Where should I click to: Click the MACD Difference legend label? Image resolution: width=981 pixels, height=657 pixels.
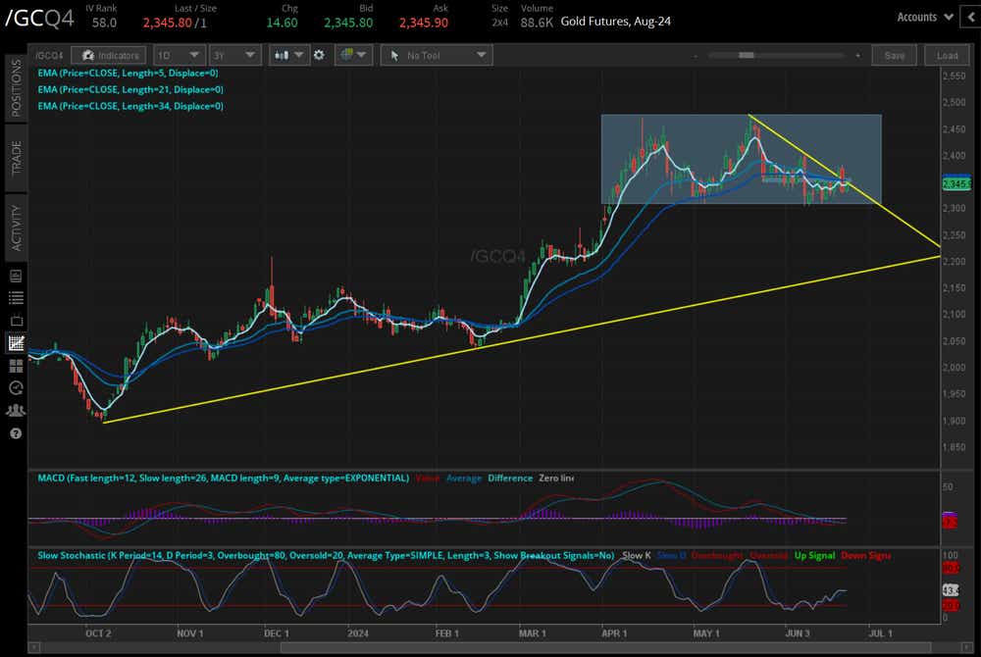(x=510, y=478)
